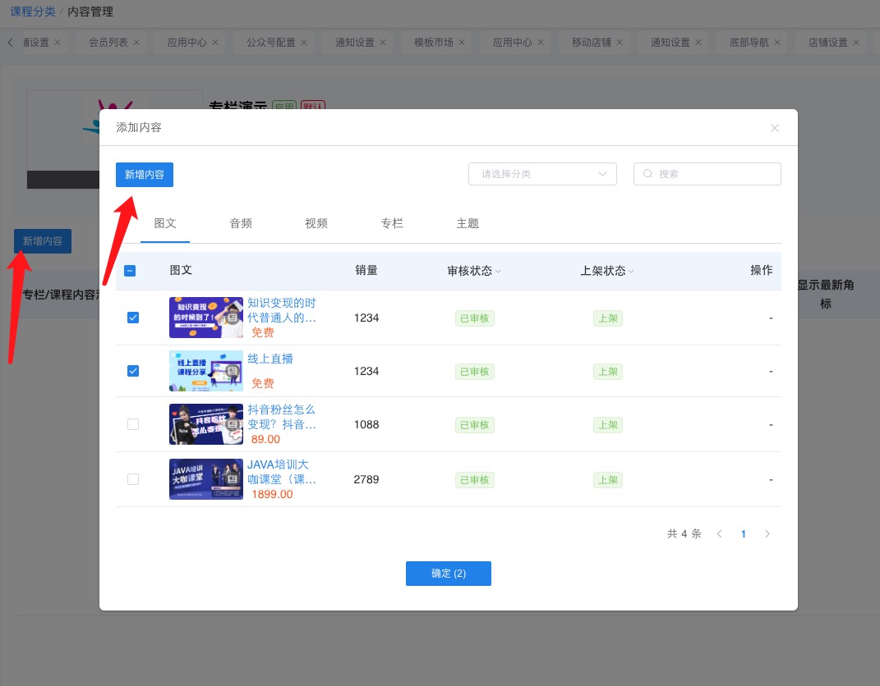Open the 店铺设置 page tab
The image size is (880, 686).
tap(827, 42)
